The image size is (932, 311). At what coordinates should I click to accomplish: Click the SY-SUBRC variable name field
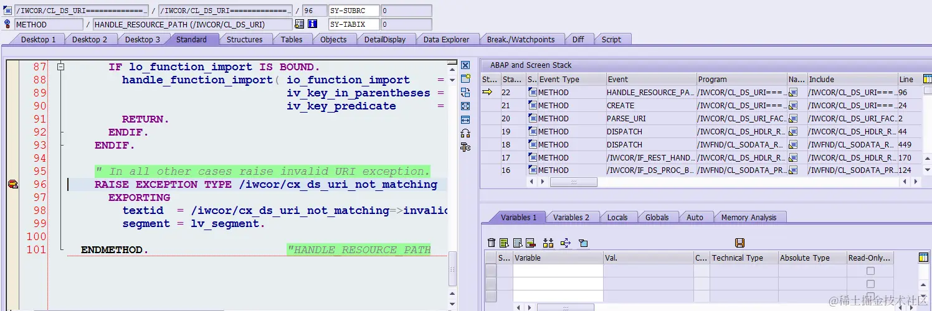click(354, 11)
